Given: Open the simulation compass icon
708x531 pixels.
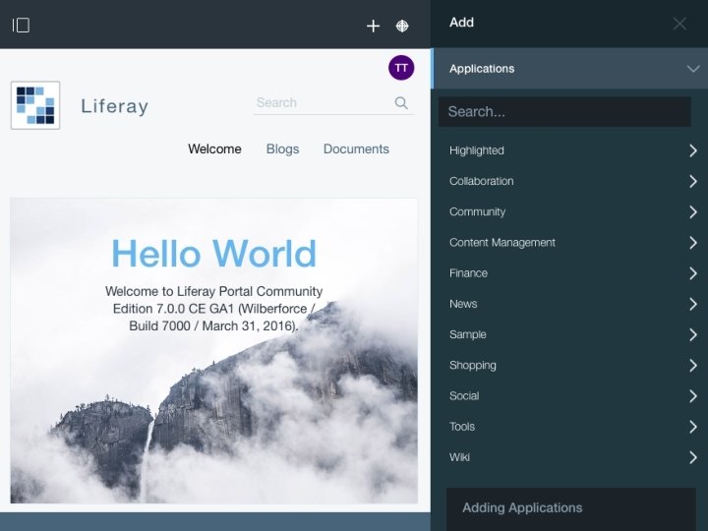Looking at the screenshot, I should 402,26.
